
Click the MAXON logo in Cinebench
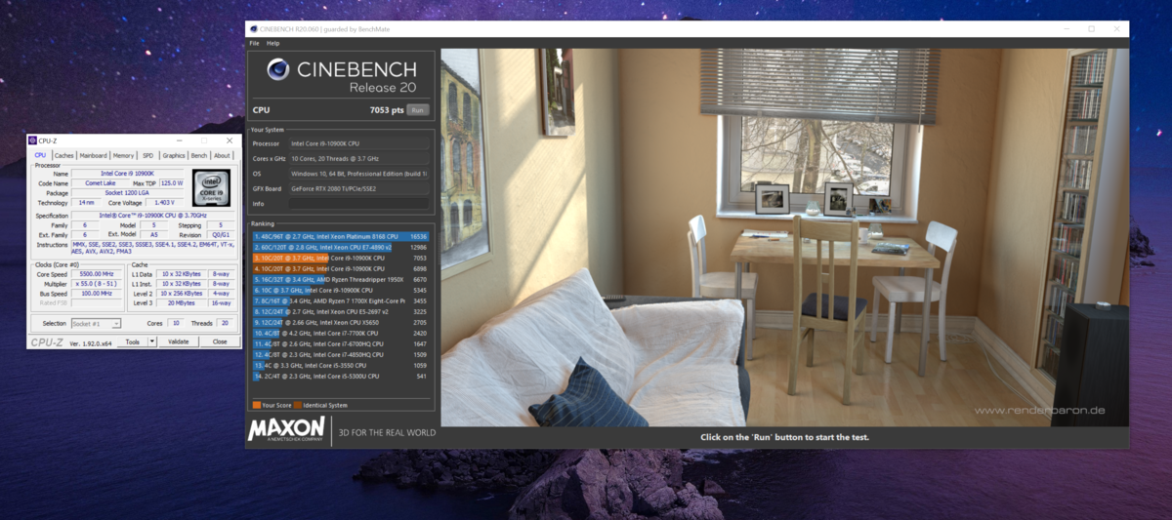coord(286,427)
